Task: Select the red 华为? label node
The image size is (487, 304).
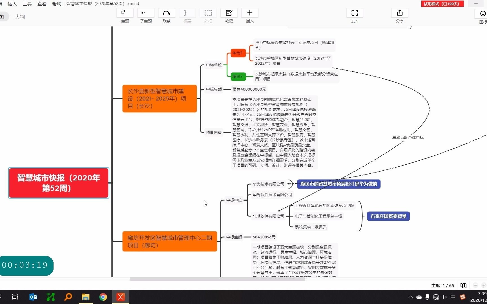Action: [238, 53]
